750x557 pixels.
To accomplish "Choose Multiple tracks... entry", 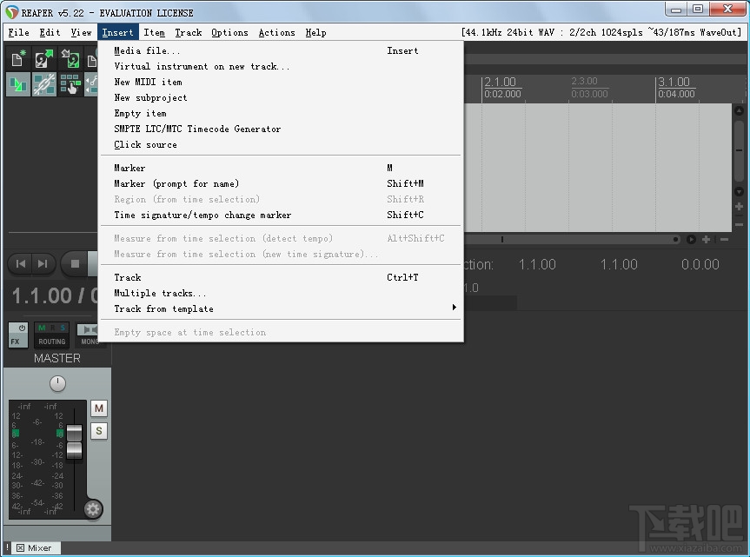I will click(281, 293).
